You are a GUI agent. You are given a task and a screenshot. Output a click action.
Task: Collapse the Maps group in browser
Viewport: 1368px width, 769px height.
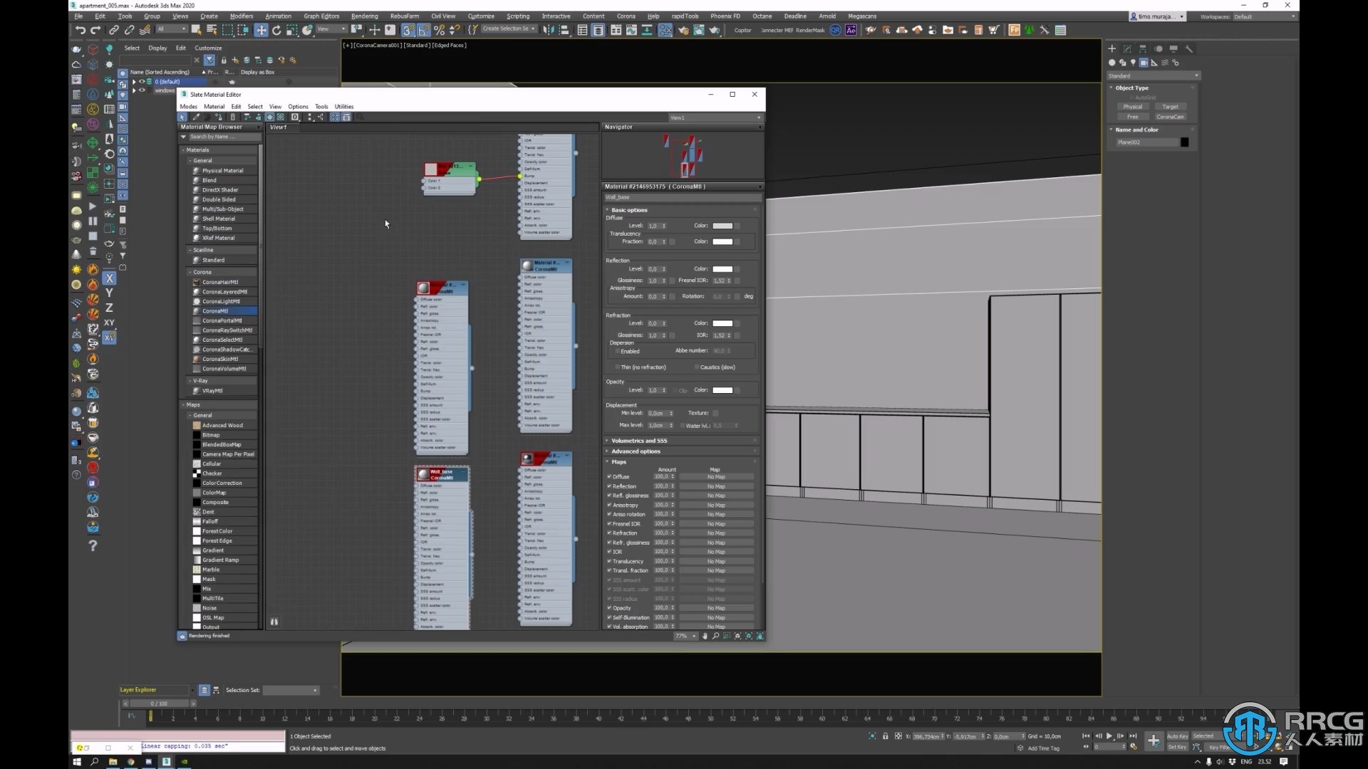[182, 404]
